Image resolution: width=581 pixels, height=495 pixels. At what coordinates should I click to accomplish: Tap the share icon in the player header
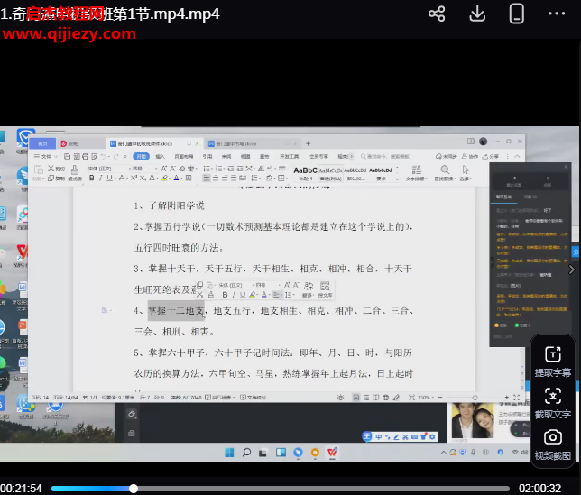click(x=437, y=14)
